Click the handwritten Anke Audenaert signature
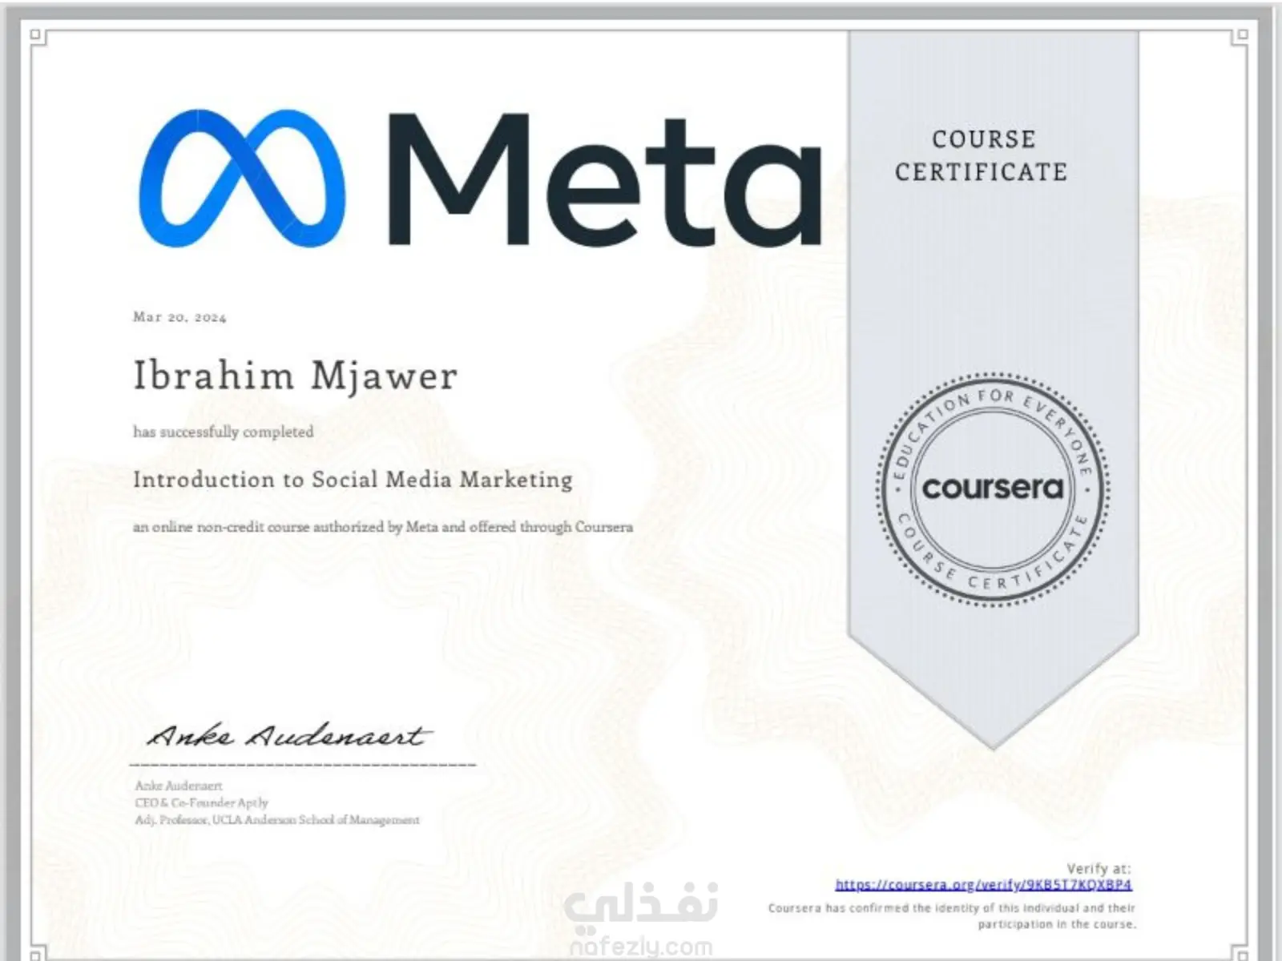1282x961 pixels. coord(288,735)
